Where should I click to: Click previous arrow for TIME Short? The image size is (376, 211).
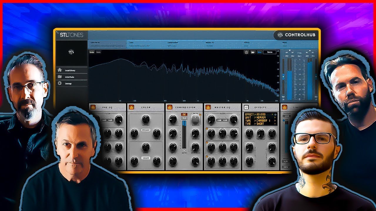click(255, 124)
